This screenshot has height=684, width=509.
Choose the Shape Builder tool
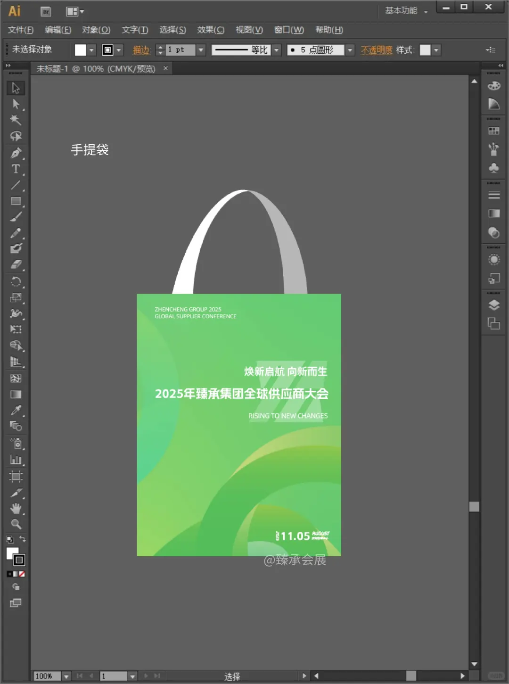point(16,346)
